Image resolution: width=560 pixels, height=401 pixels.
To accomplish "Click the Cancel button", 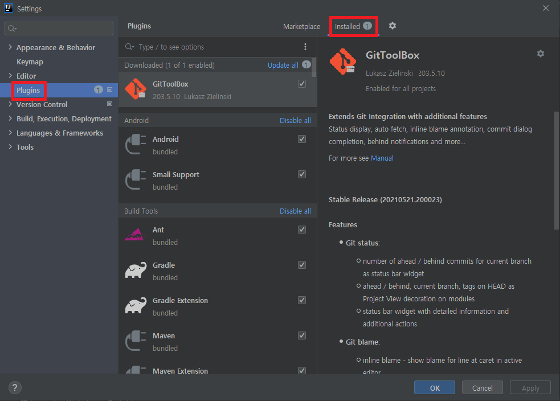I will click(482, 387).
